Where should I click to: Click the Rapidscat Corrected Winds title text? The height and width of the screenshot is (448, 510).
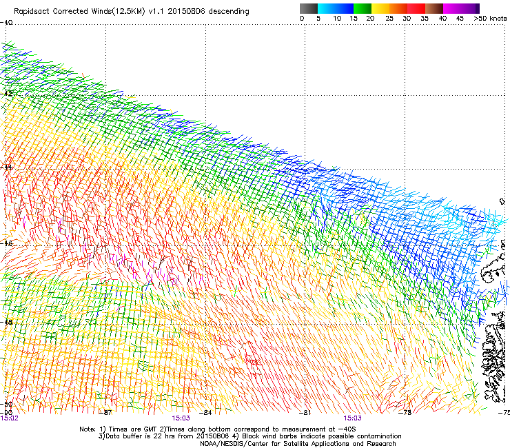point(132,11)
